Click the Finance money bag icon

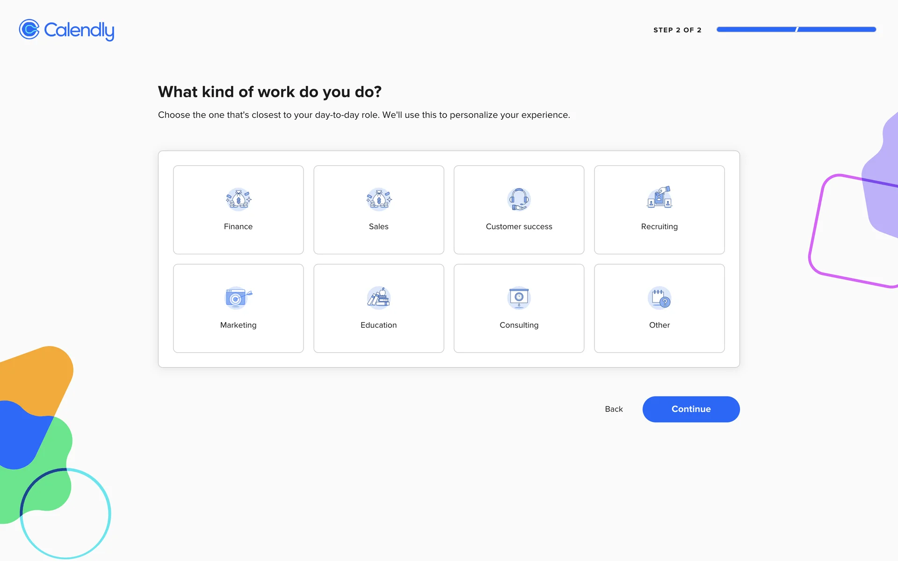pyautogui.click(x=239, y=200)
